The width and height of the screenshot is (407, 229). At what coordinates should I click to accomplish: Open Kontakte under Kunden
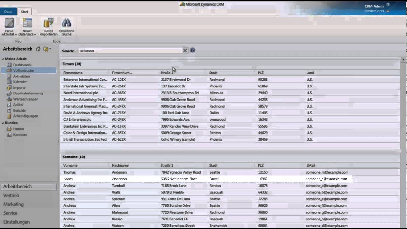20,135
